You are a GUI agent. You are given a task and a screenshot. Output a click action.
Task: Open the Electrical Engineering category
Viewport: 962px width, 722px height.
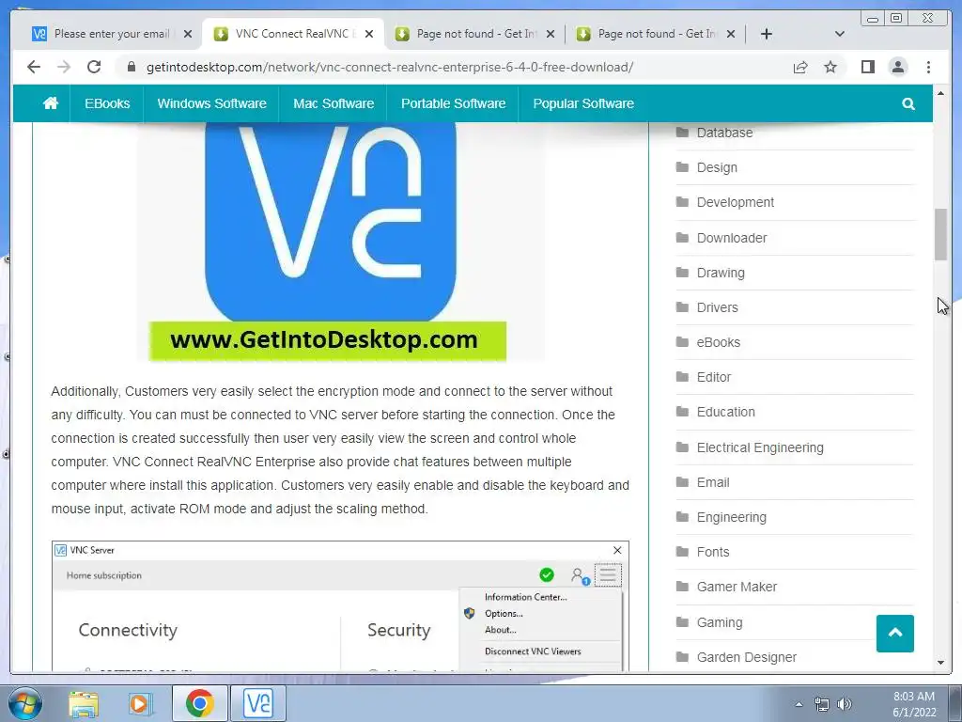pos(759,447)
